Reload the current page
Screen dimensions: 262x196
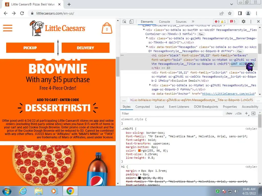[x=22, y=13]
